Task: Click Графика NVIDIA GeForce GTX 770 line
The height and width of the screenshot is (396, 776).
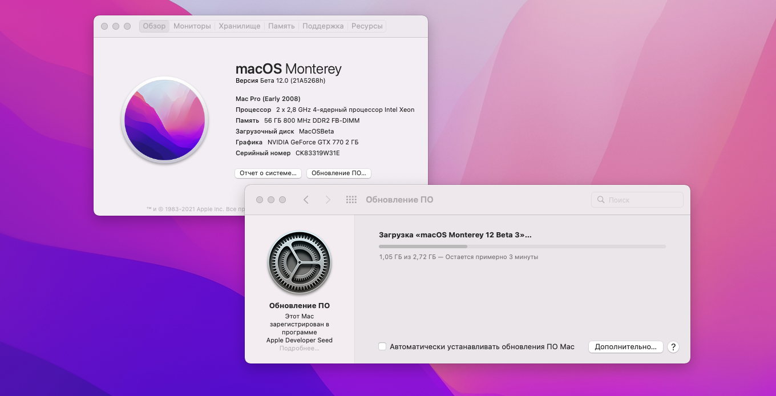Action: (x=297, y=142)
